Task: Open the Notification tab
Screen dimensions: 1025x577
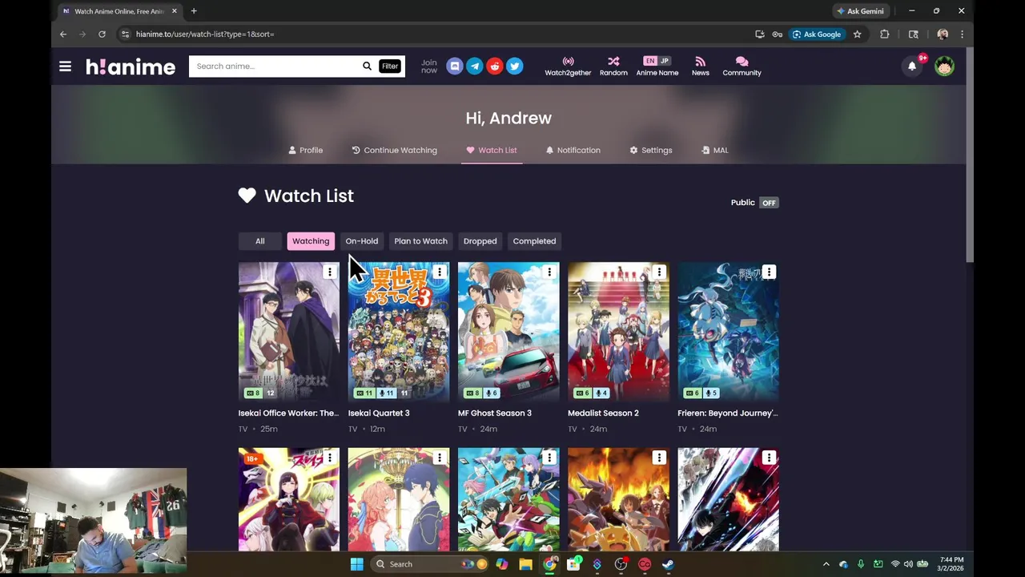Action: pyautogui.click(x=573, y=150)
